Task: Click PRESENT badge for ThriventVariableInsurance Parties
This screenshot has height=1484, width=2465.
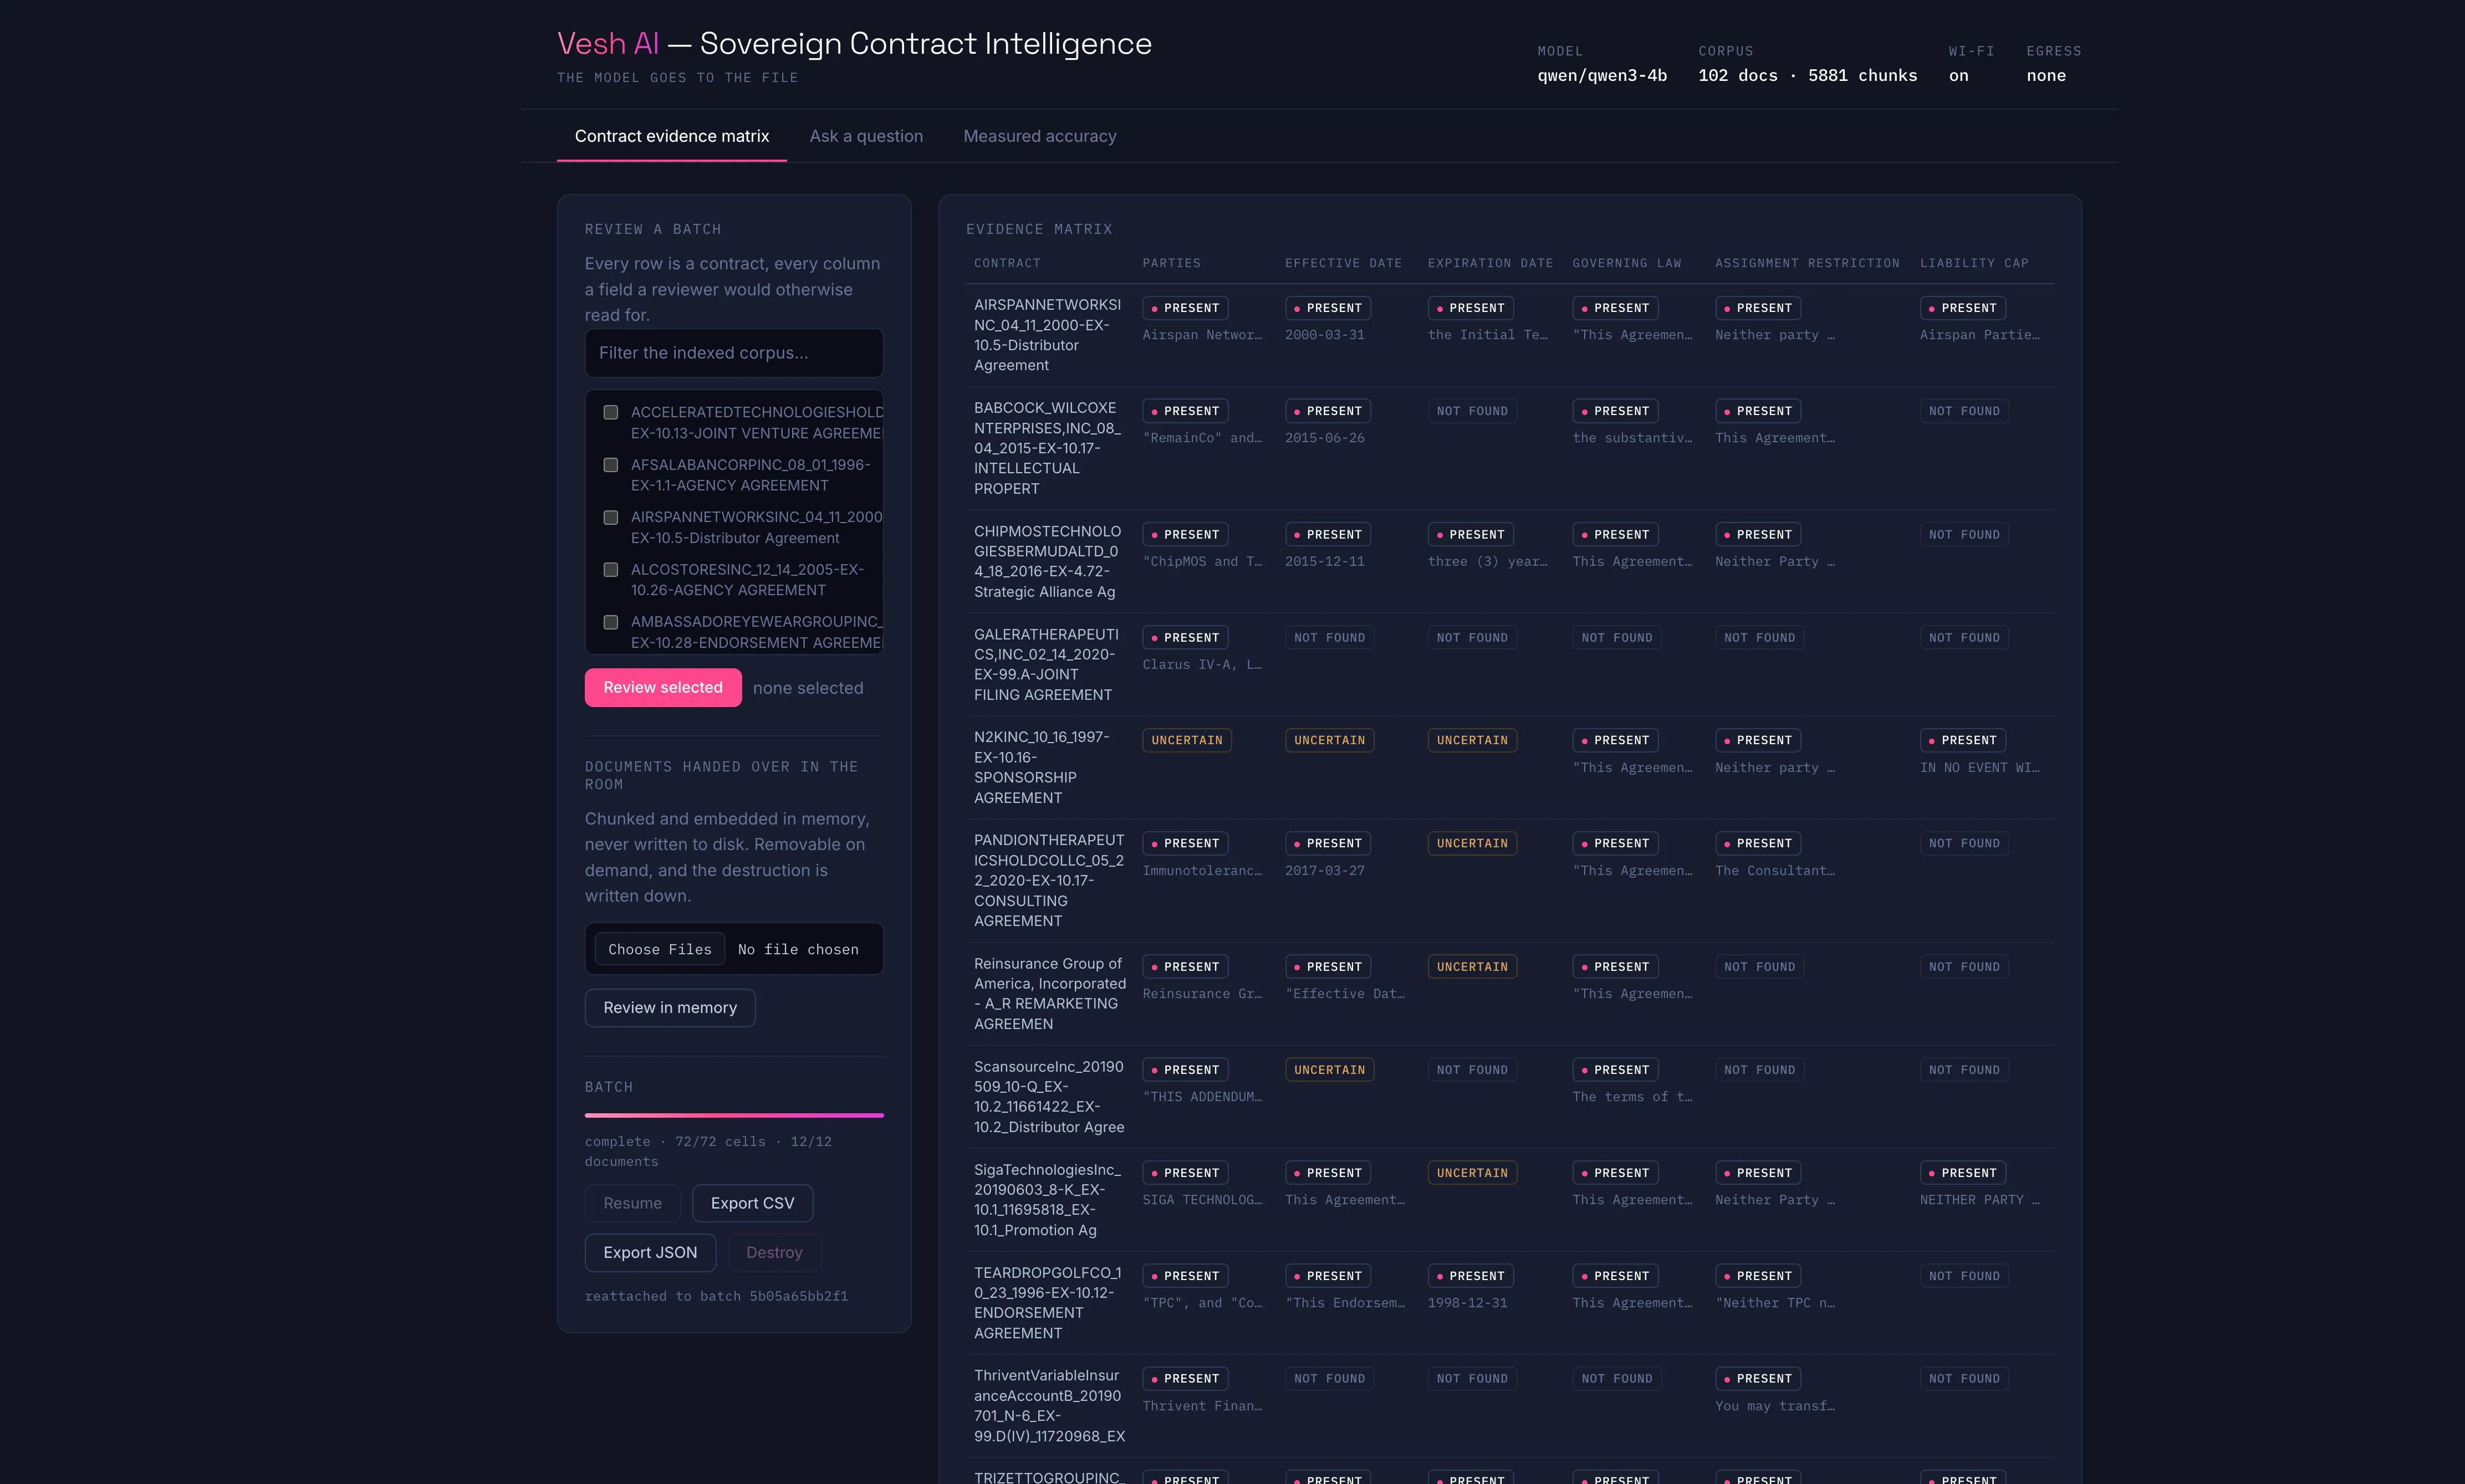Action: coord(1185,1379)
